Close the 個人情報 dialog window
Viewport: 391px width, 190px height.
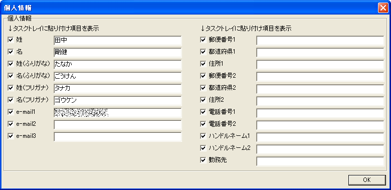(383, 8)
